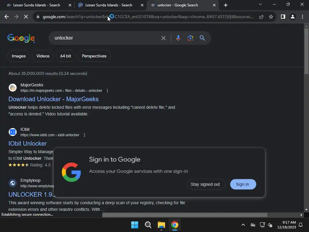Close the first Lesser Sunda Islands tab
The height and width of the screenshot is (232, 309).
pos(70,5)
